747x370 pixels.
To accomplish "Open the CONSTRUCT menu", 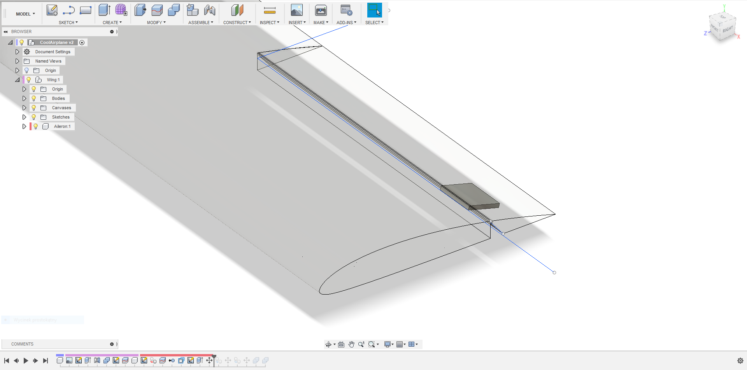I will point(237,23).
